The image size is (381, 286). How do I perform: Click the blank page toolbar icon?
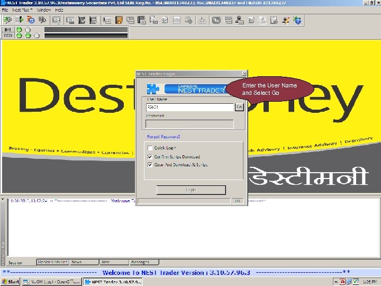click(177, 20)
